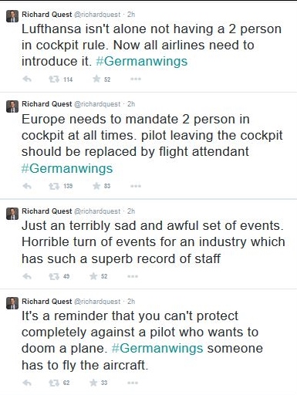
Task: Open more options on the Europe mandate tweet
Action: pyautogui.click(x=136, y=186)
